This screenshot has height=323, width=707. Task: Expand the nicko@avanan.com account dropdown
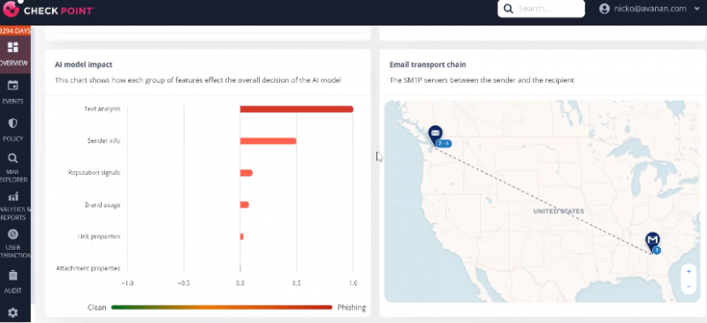(697, 9)
